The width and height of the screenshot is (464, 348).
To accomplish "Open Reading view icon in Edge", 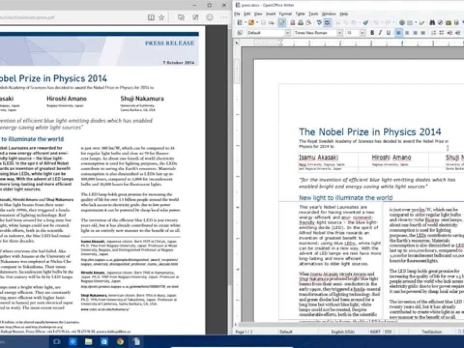I will coord(151,18).
